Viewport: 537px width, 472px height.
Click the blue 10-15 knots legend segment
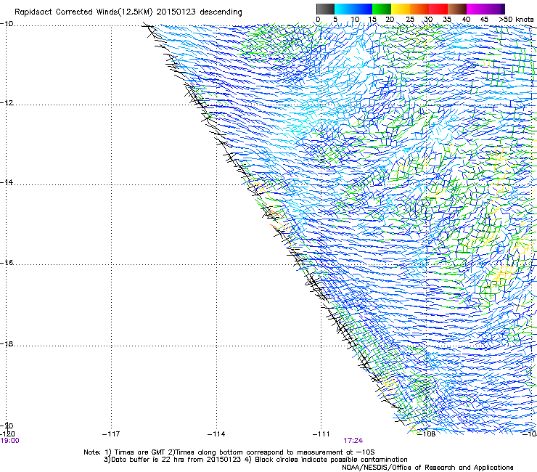pyautogui.click(x=363, y=9)
